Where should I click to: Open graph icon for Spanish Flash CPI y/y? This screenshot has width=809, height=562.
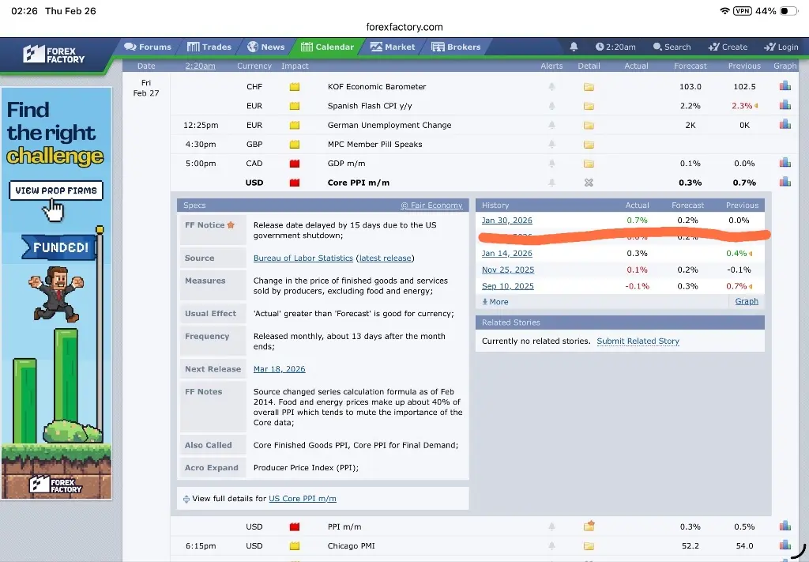point(785,105)
